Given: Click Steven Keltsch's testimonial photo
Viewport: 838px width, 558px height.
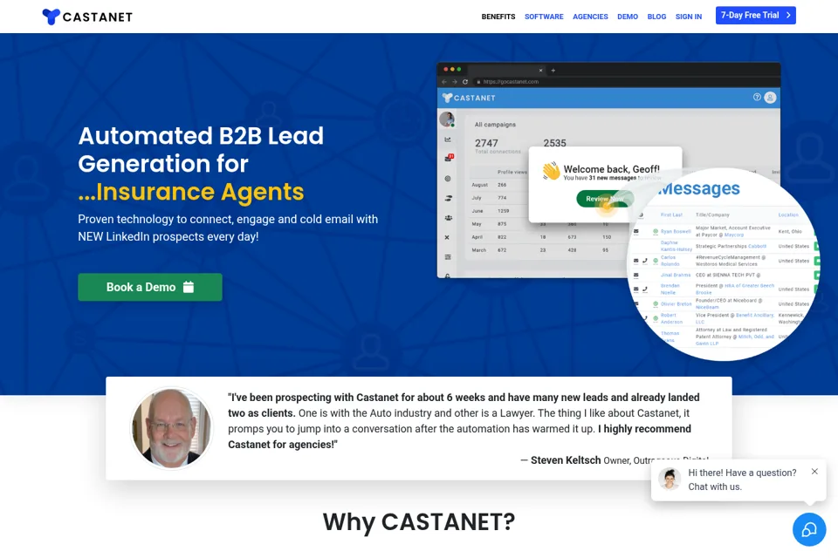Looking at the screenshot, I should (172, 428).
